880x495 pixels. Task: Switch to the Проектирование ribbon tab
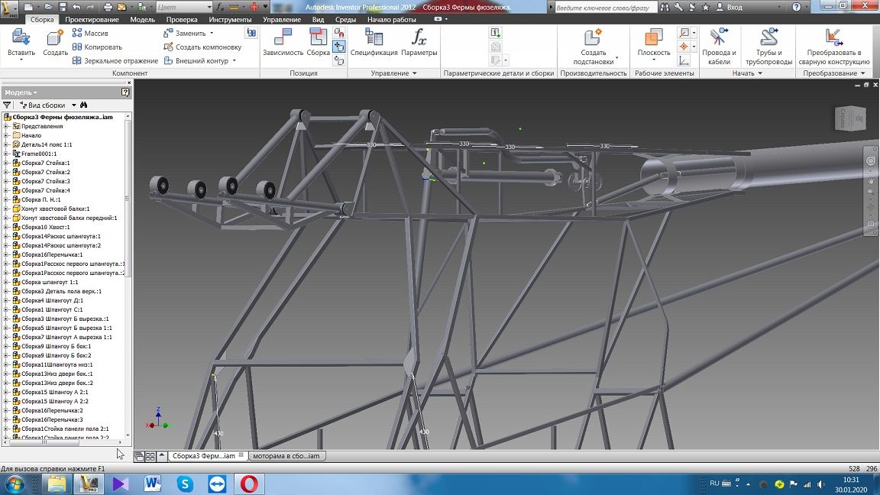point(92,19)
